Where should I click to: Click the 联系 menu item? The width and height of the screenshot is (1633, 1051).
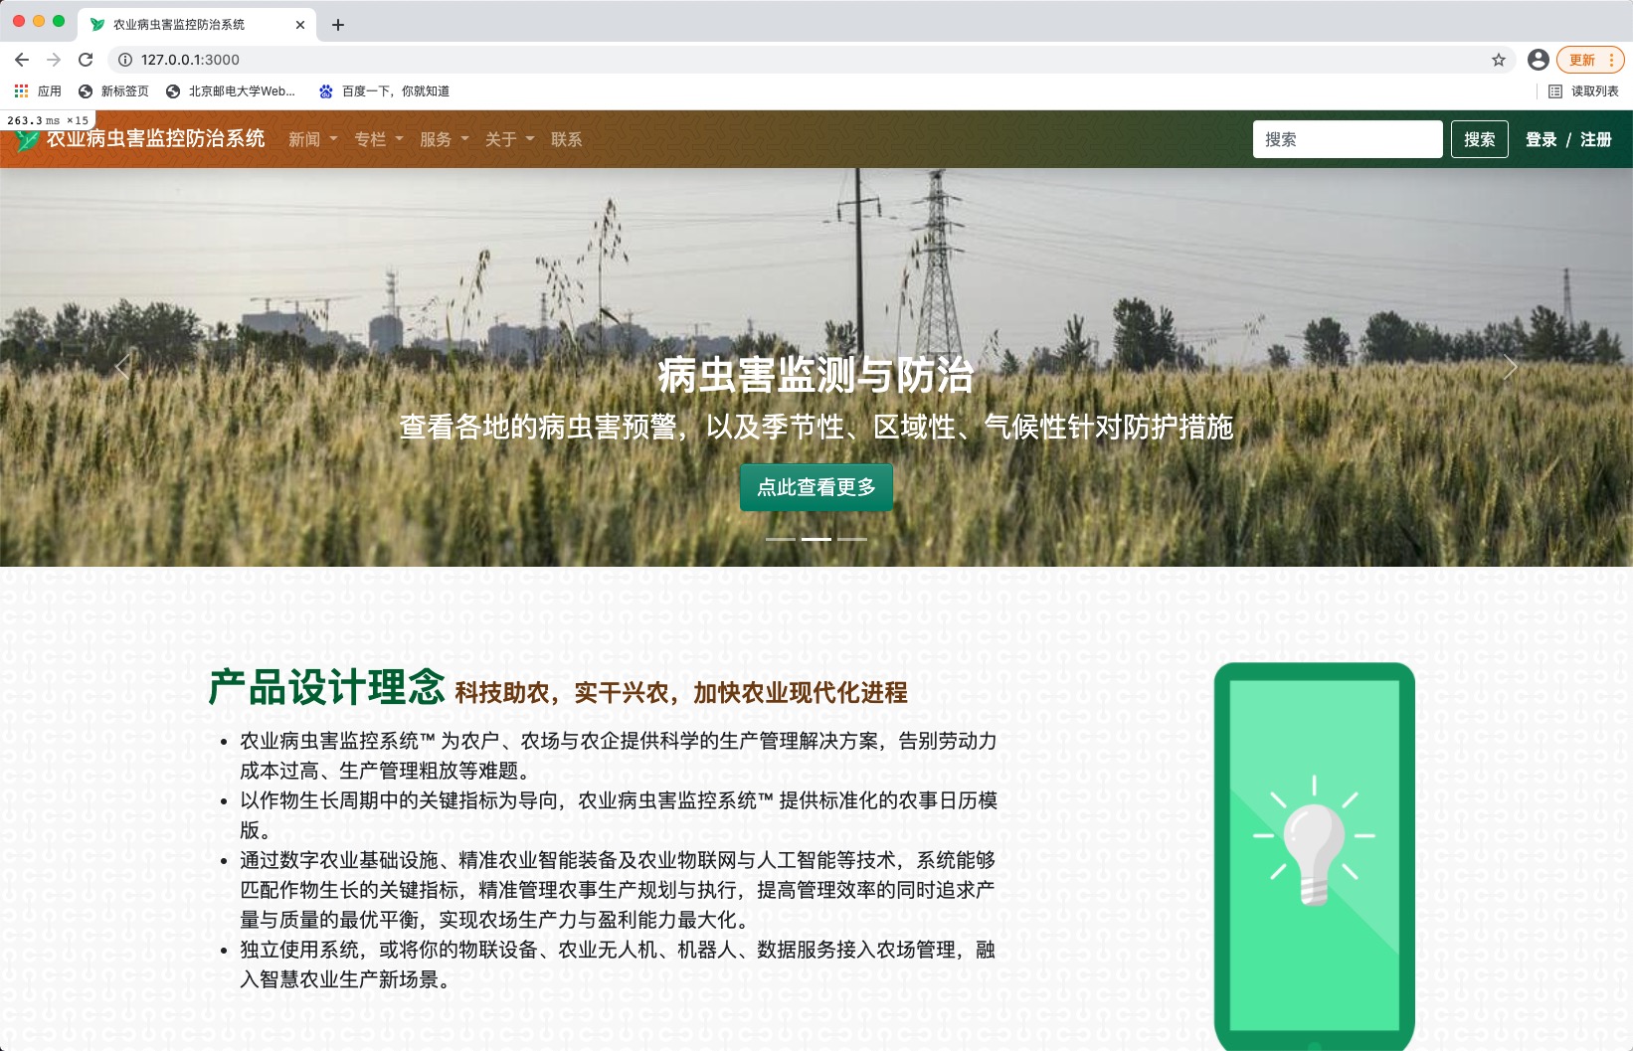[566, 139]
